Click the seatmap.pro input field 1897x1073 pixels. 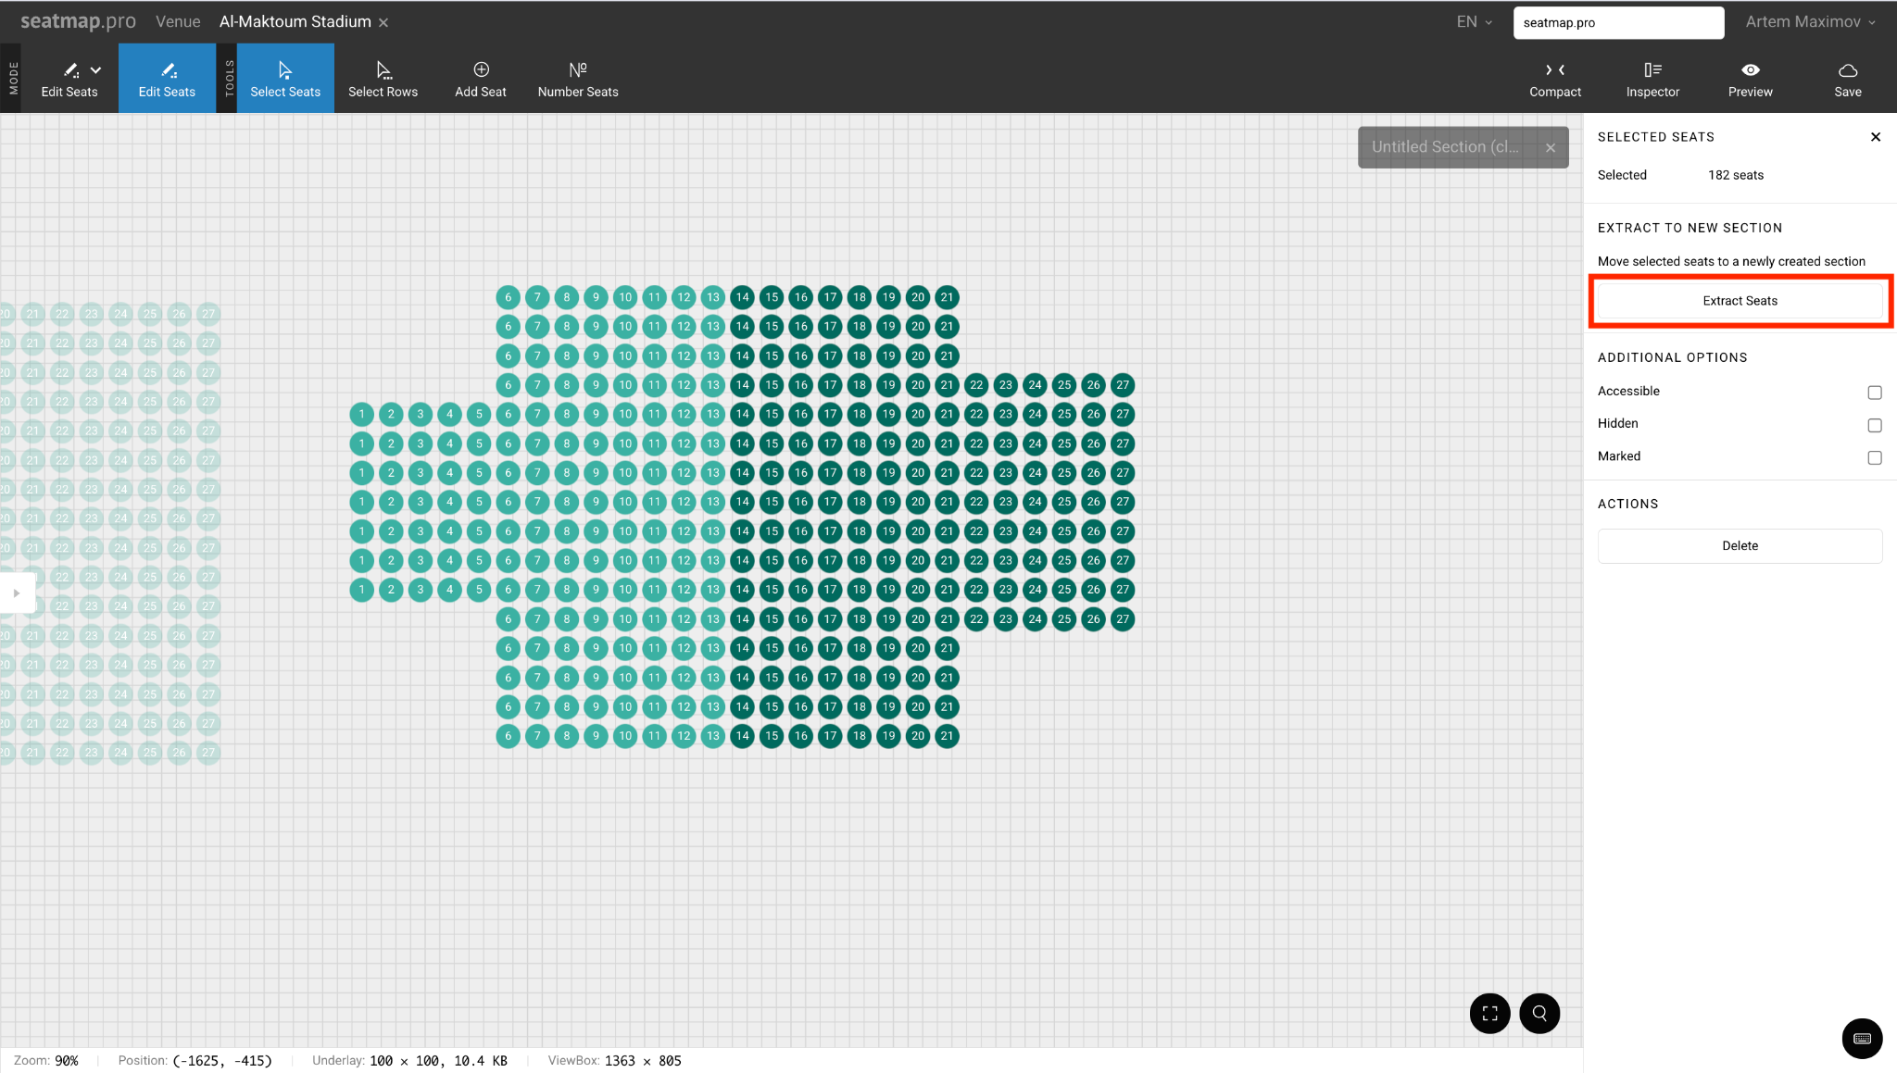[x=1617, y=22]
